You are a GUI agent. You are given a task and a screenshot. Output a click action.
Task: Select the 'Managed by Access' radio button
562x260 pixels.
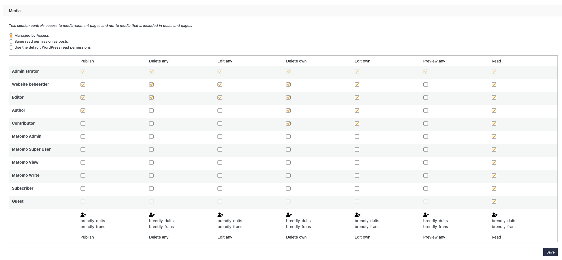[x=11, y=36]
